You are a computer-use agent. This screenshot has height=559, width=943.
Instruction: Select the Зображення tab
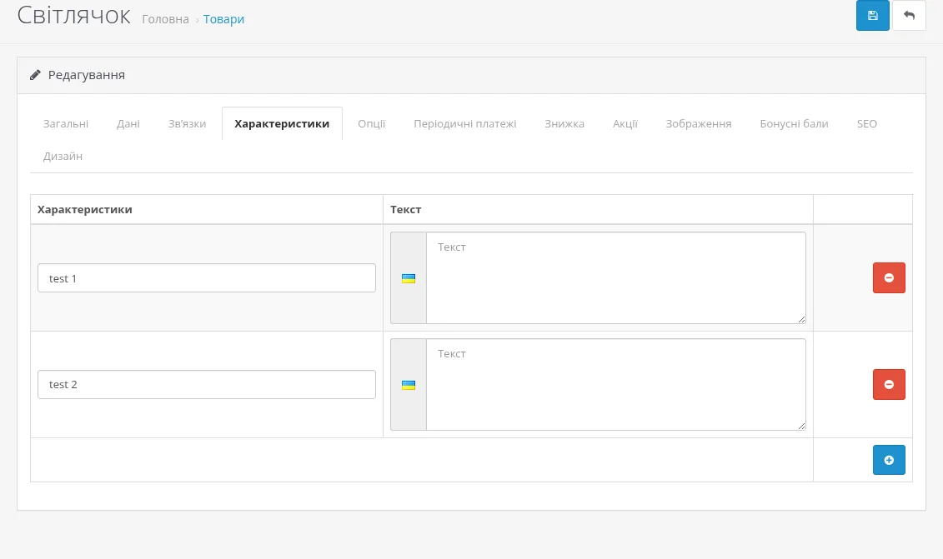698,124
